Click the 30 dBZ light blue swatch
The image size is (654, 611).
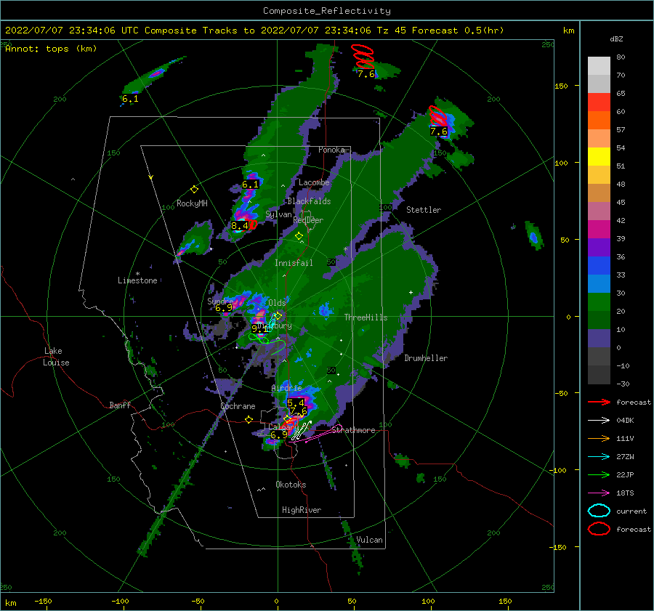pyautogui.click(x=599, y=283)
